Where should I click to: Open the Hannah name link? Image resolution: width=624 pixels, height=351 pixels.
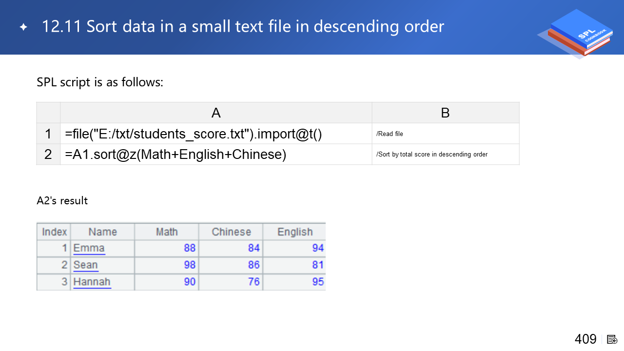coord(92,282)
